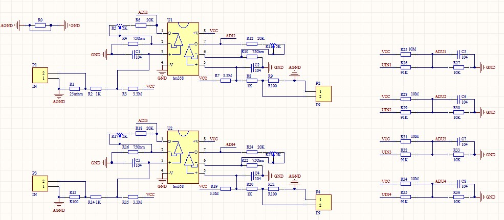Image resolution: width=504 pixels, height=220 pixels.
Task: Select resistor R34 10M
Action: [x=406, y=184]
